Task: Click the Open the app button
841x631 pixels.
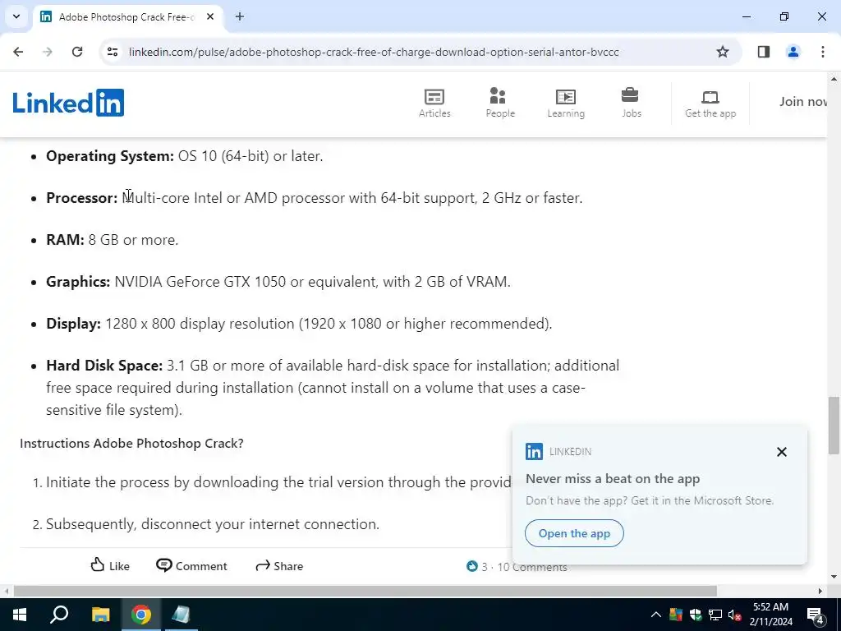Action: (574, 533)
